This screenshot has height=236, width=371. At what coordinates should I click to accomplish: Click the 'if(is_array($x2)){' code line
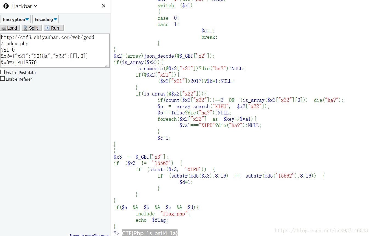(x=138, y=62)
